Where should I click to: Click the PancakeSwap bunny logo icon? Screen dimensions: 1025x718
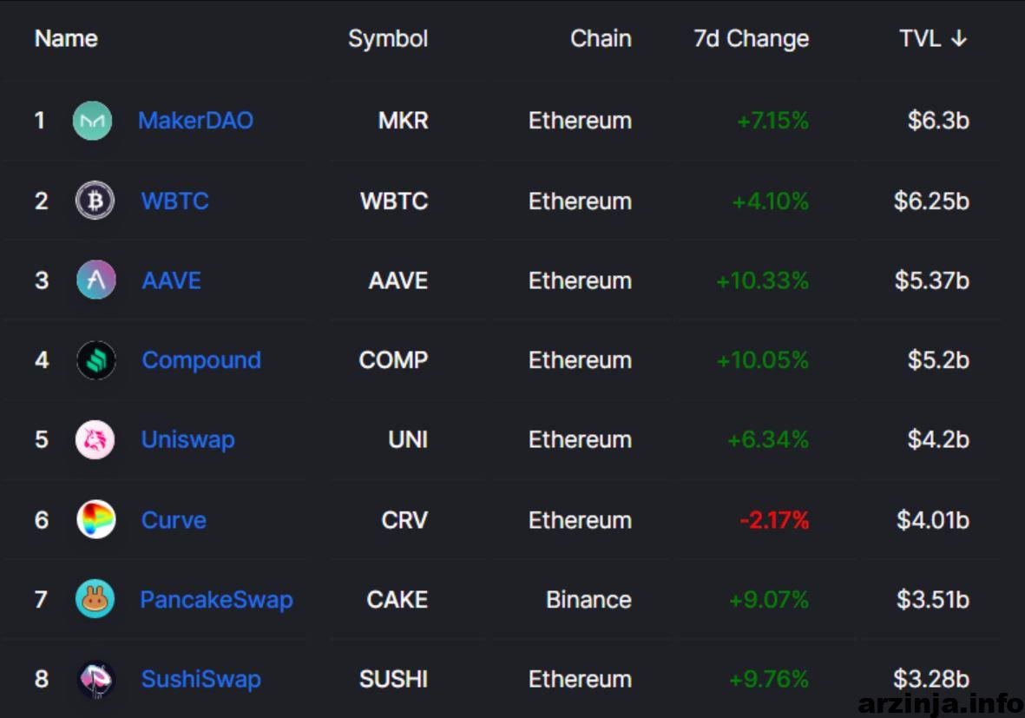tap(95, 599)
